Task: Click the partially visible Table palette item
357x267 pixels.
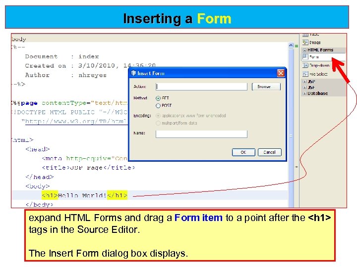Action: [311, 35]
